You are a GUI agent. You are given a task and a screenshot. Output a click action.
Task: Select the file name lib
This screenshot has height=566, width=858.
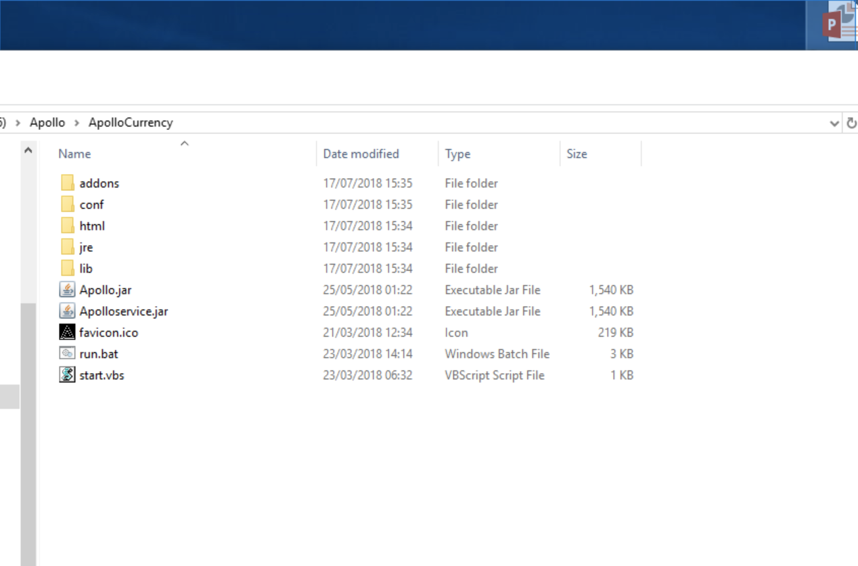pos(86,268)
